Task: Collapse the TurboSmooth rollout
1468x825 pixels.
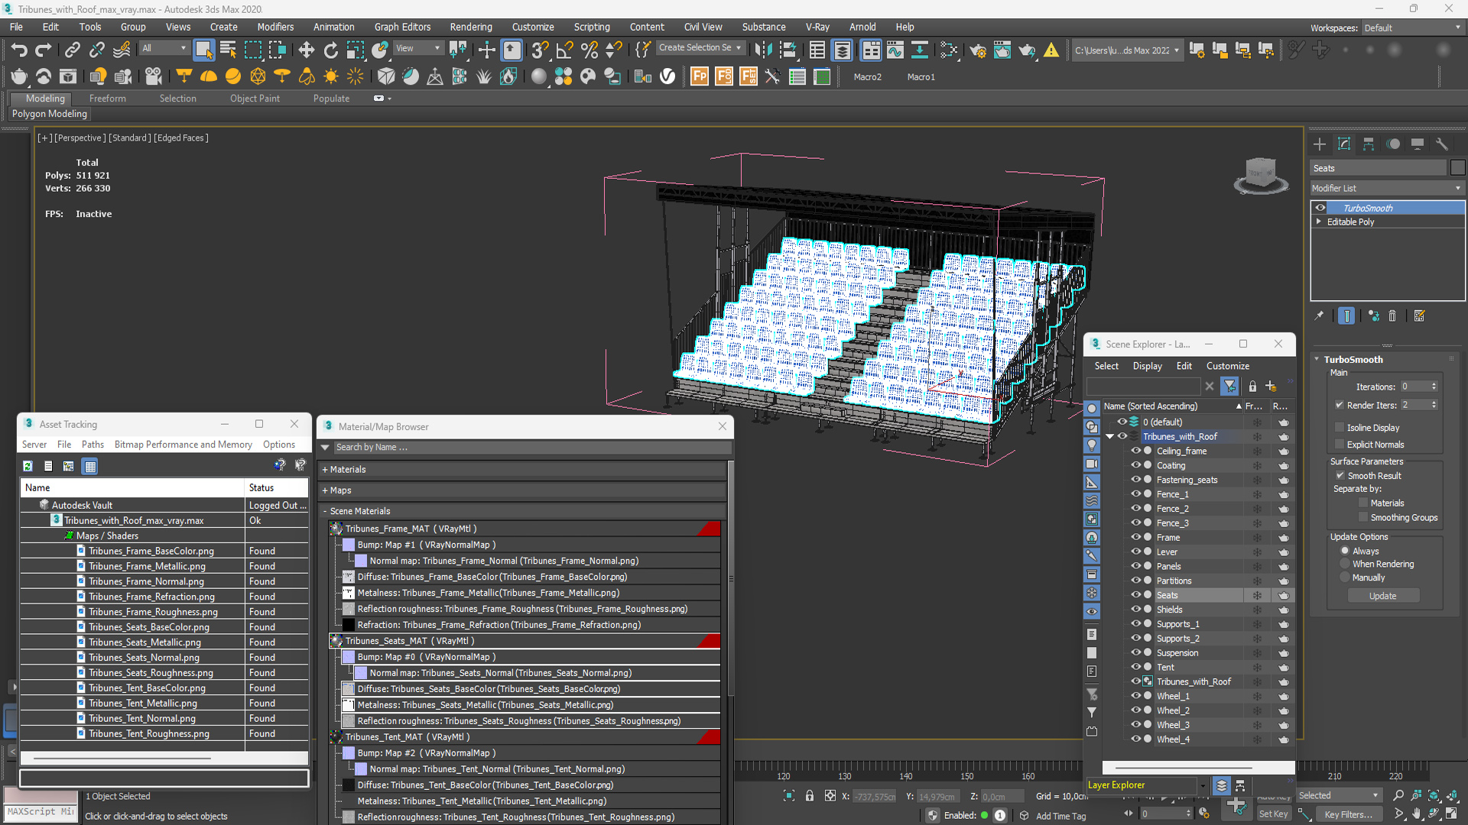Action: (1317, 359)
